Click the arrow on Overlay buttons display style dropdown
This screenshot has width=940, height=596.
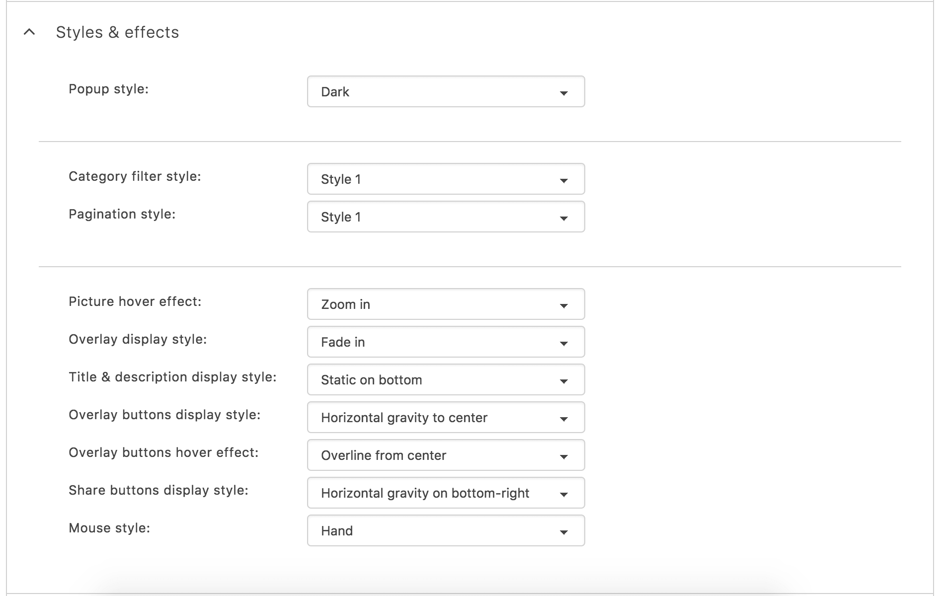coord(563,419)
